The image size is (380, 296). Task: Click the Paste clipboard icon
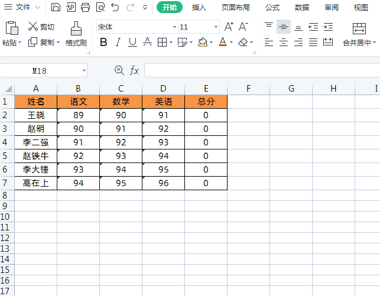click(12, 28)
